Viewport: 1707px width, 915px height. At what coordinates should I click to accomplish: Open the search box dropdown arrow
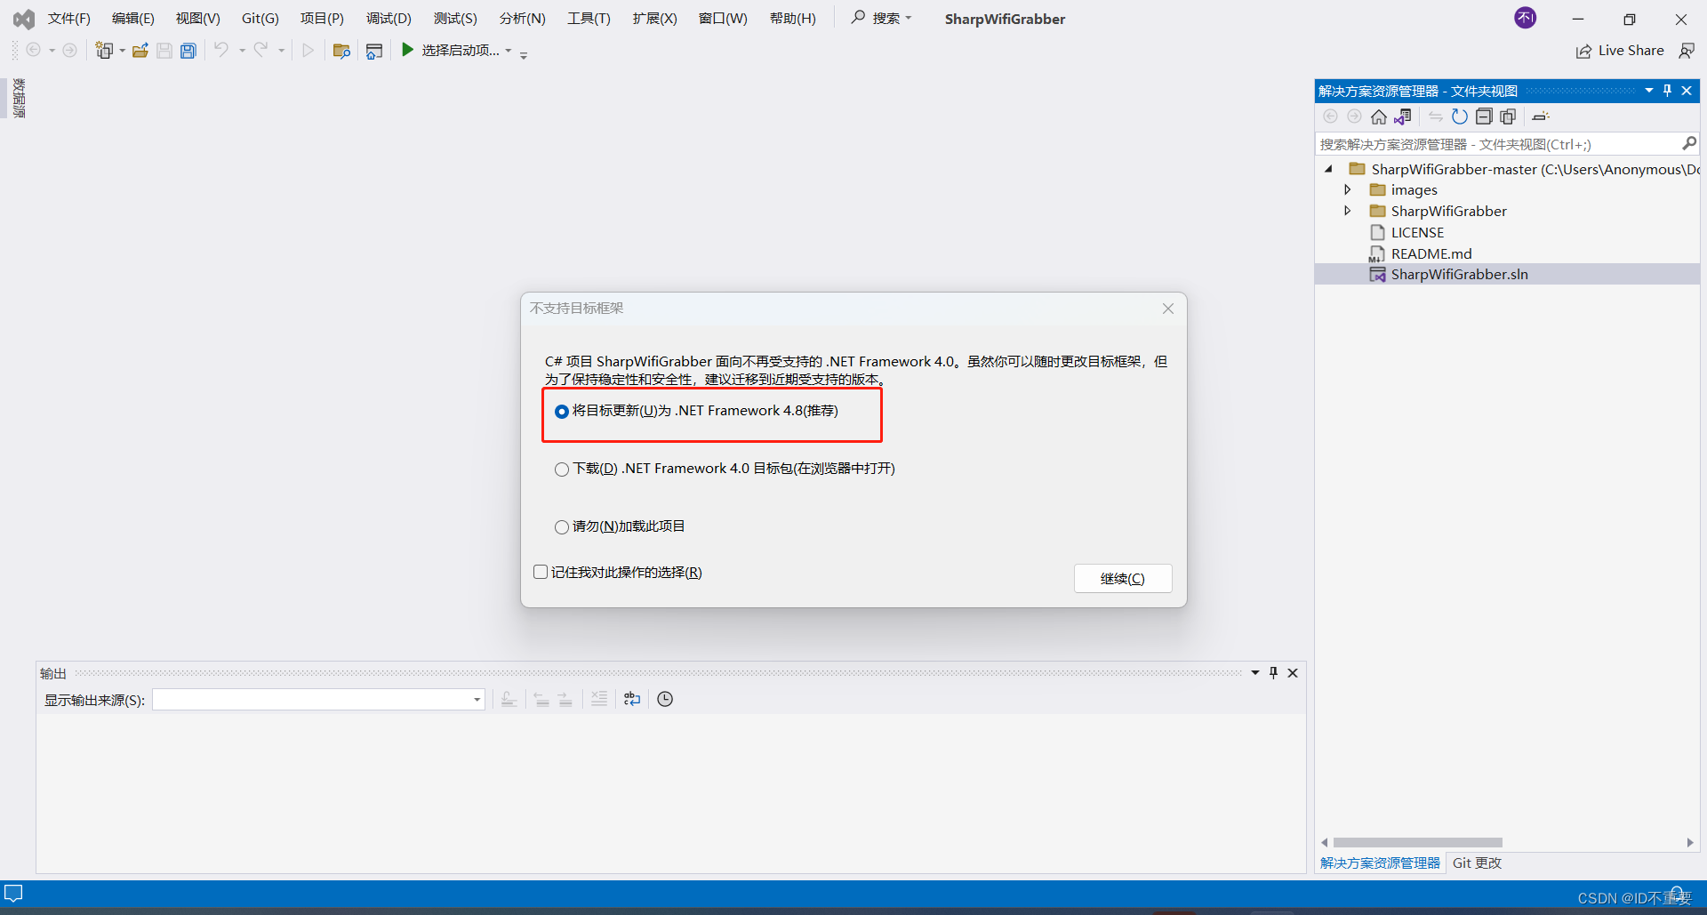click(x=909, y=18)
